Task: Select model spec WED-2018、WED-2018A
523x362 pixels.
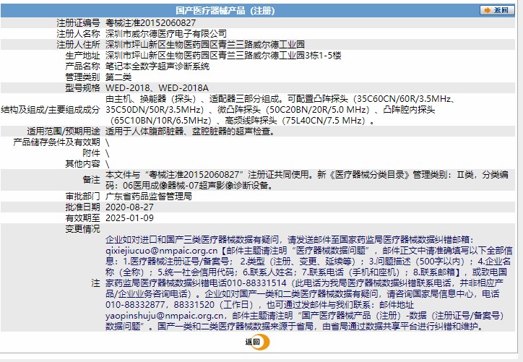Action: pos(157,88)
